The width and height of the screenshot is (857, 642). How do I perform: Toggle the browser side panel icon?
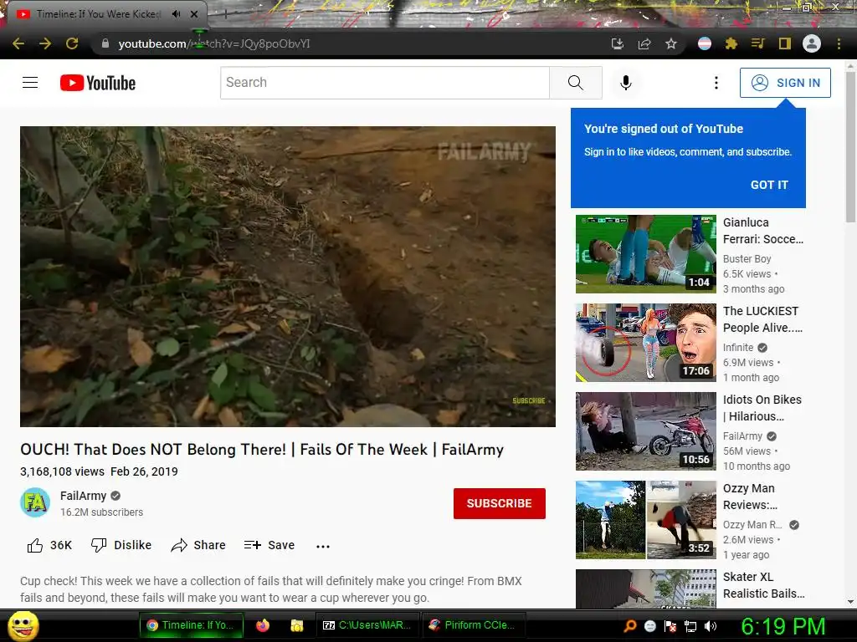pos(785,43)
